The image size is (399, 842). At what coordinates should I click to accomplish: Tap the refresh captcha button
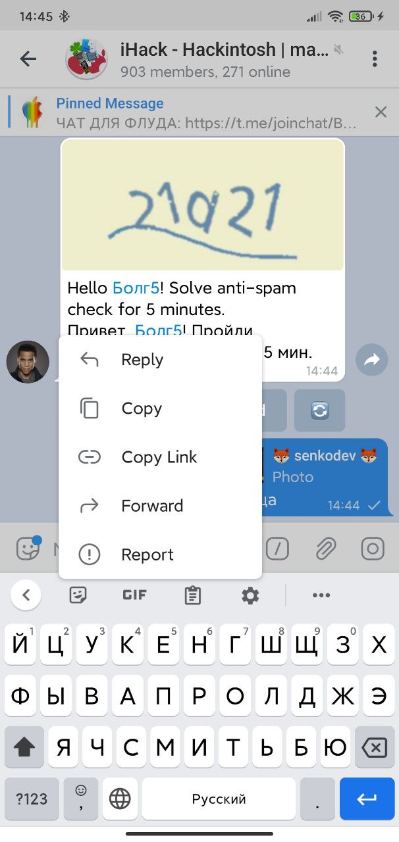tap(320, 410)
